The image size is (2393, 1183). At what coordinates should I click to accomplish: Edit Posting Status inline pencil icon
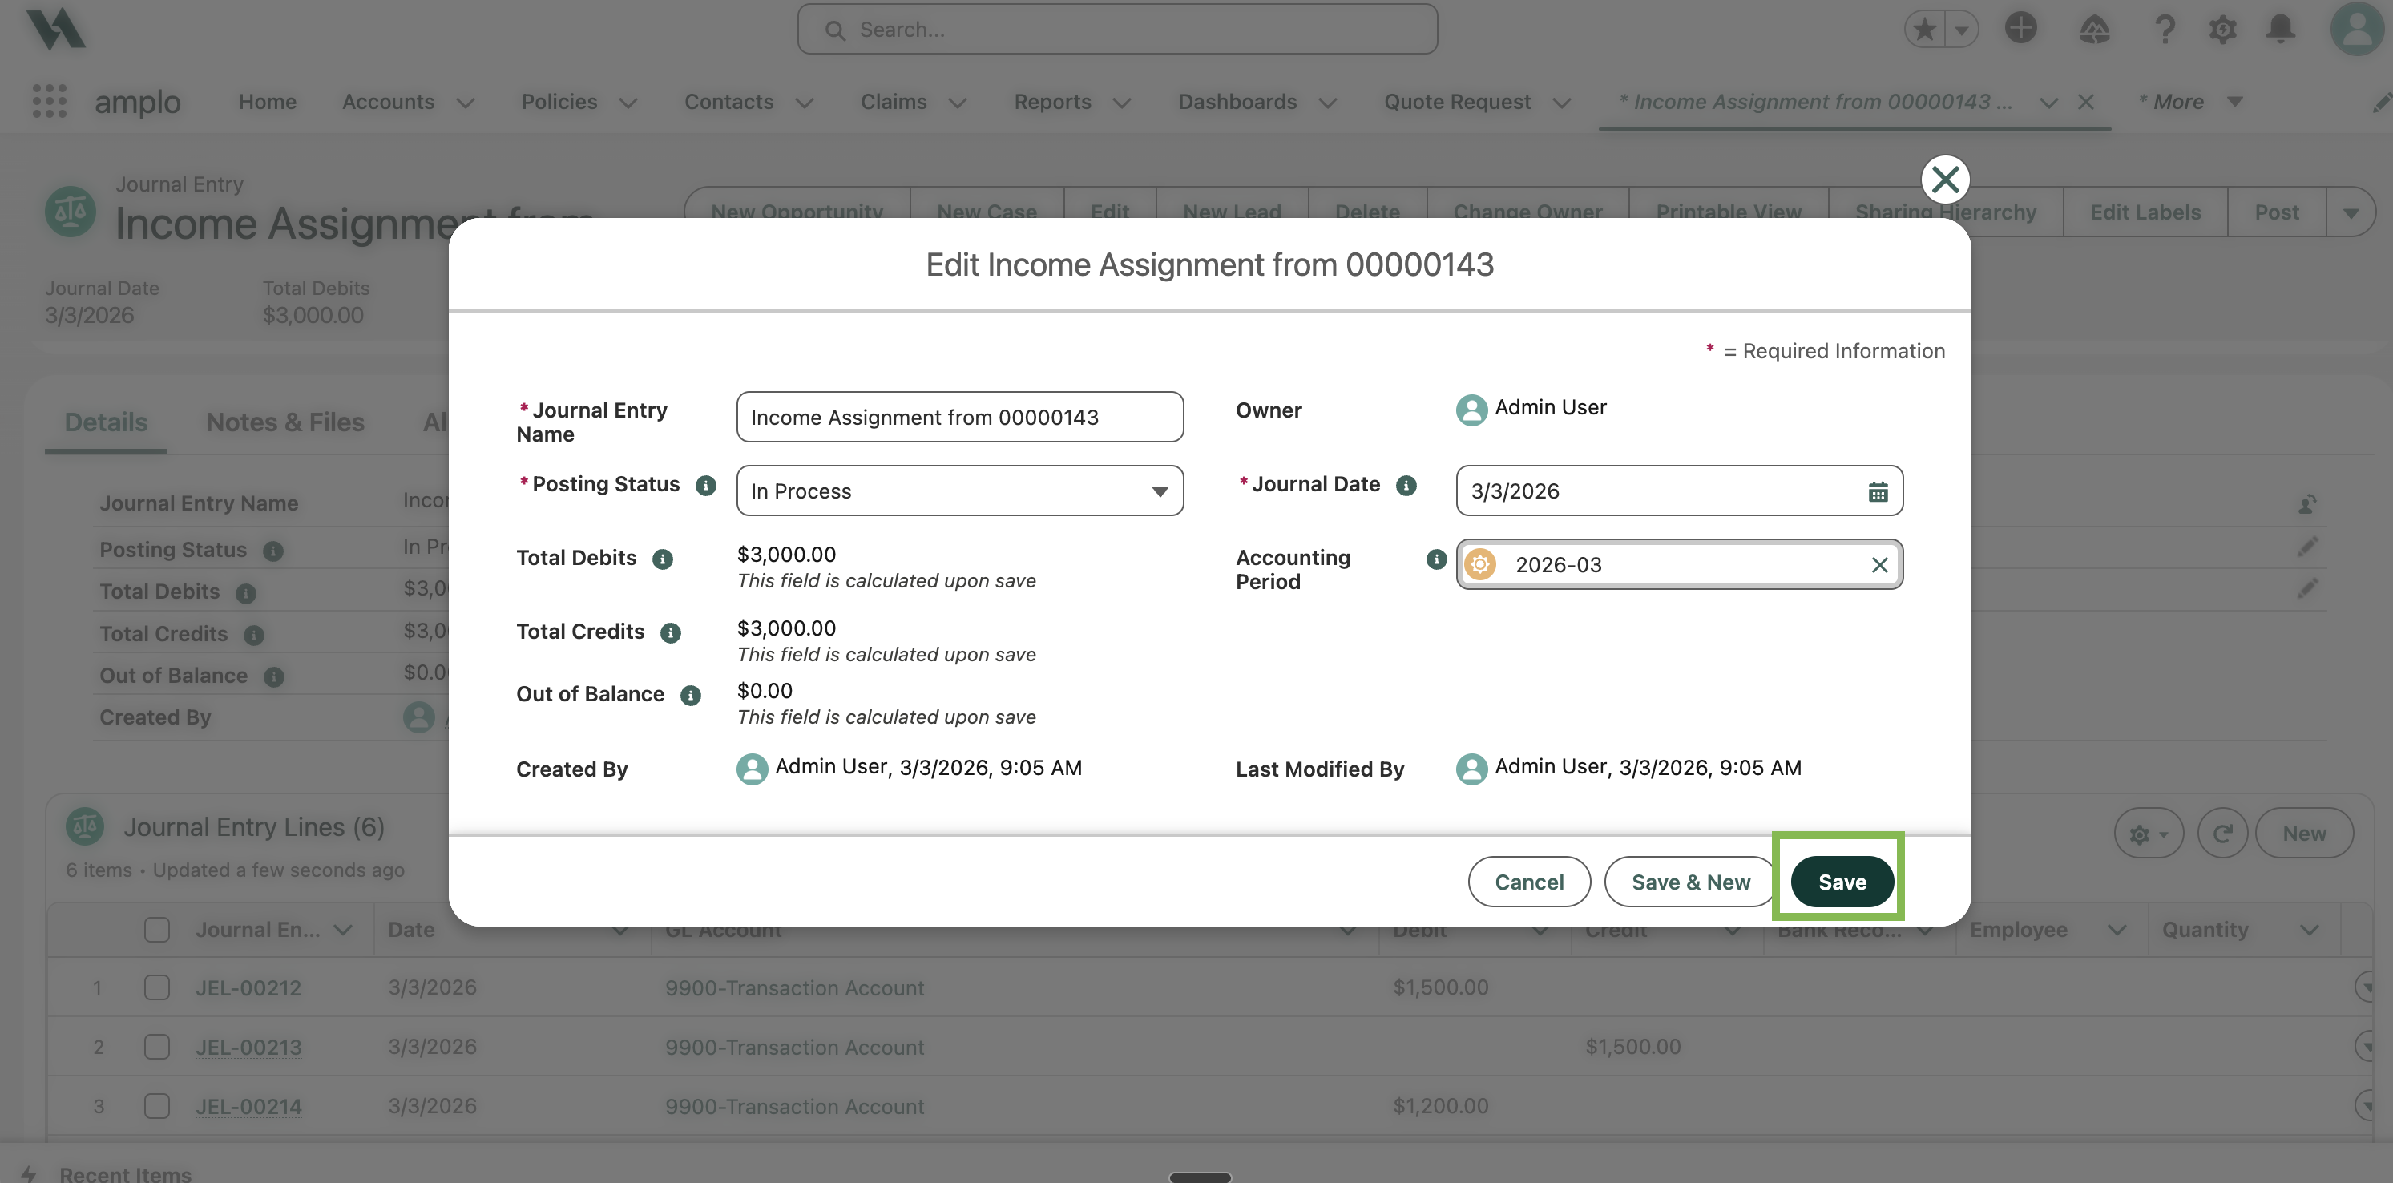tap(2307, 547)
